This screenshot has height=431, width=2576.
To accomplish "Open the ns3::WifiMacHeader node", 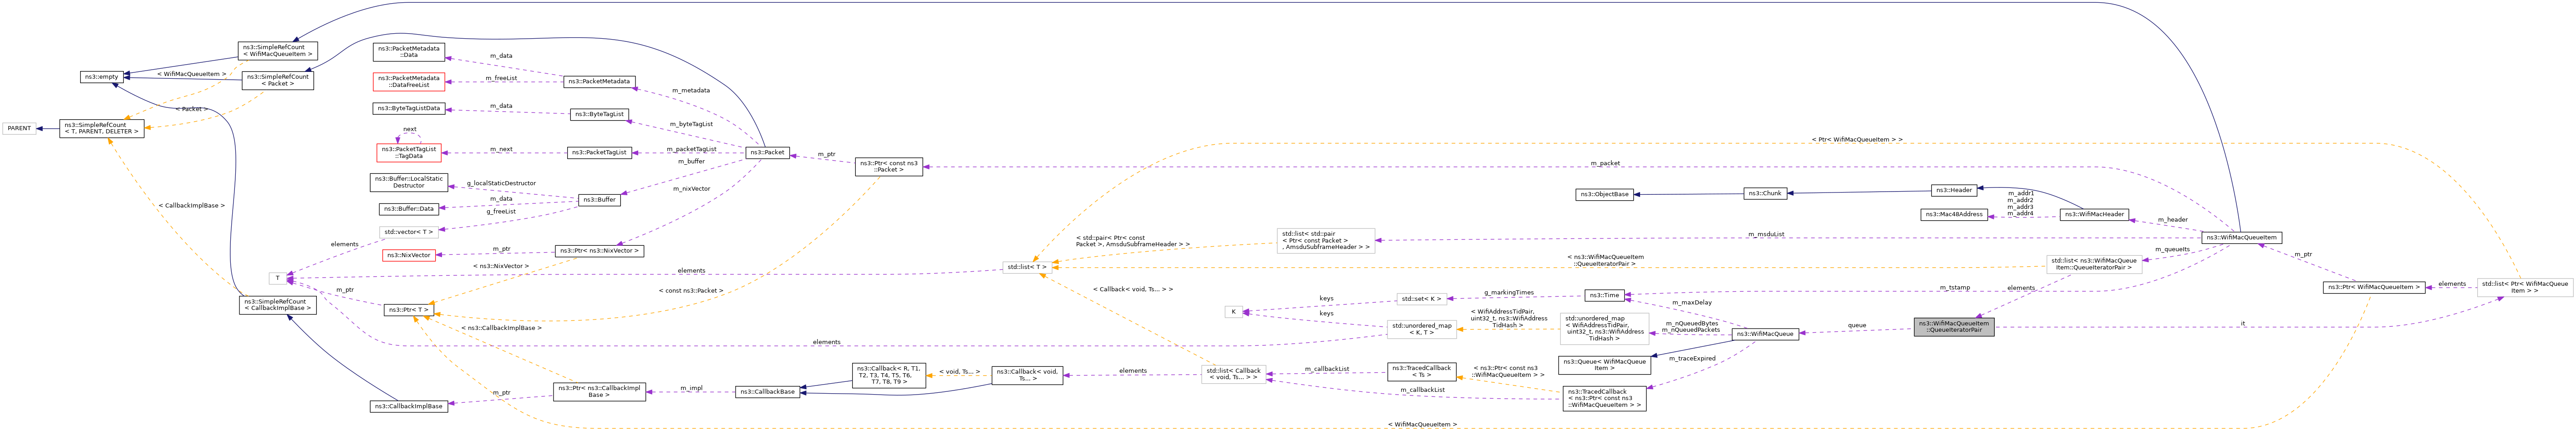I will coord(2094,214).
